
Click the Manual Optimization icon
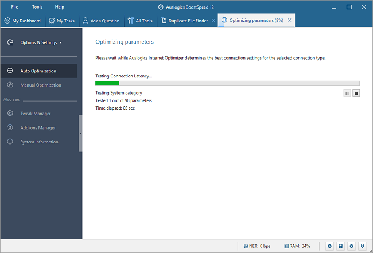tap(10, 85)
